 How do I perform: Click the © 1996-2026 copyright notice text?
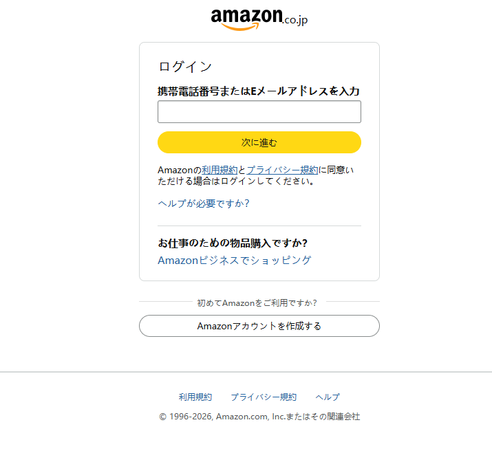259,417
